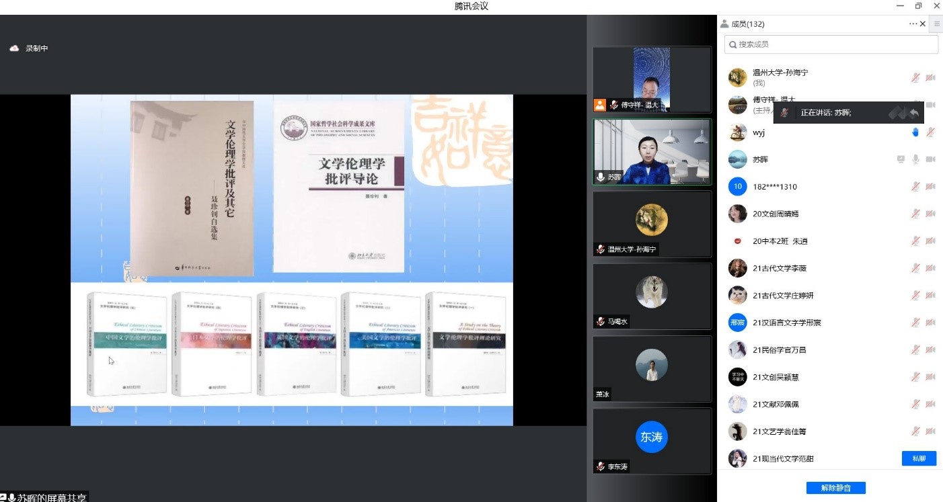Toggle the muted microphone for 182****1310

(x=915, y=187)
